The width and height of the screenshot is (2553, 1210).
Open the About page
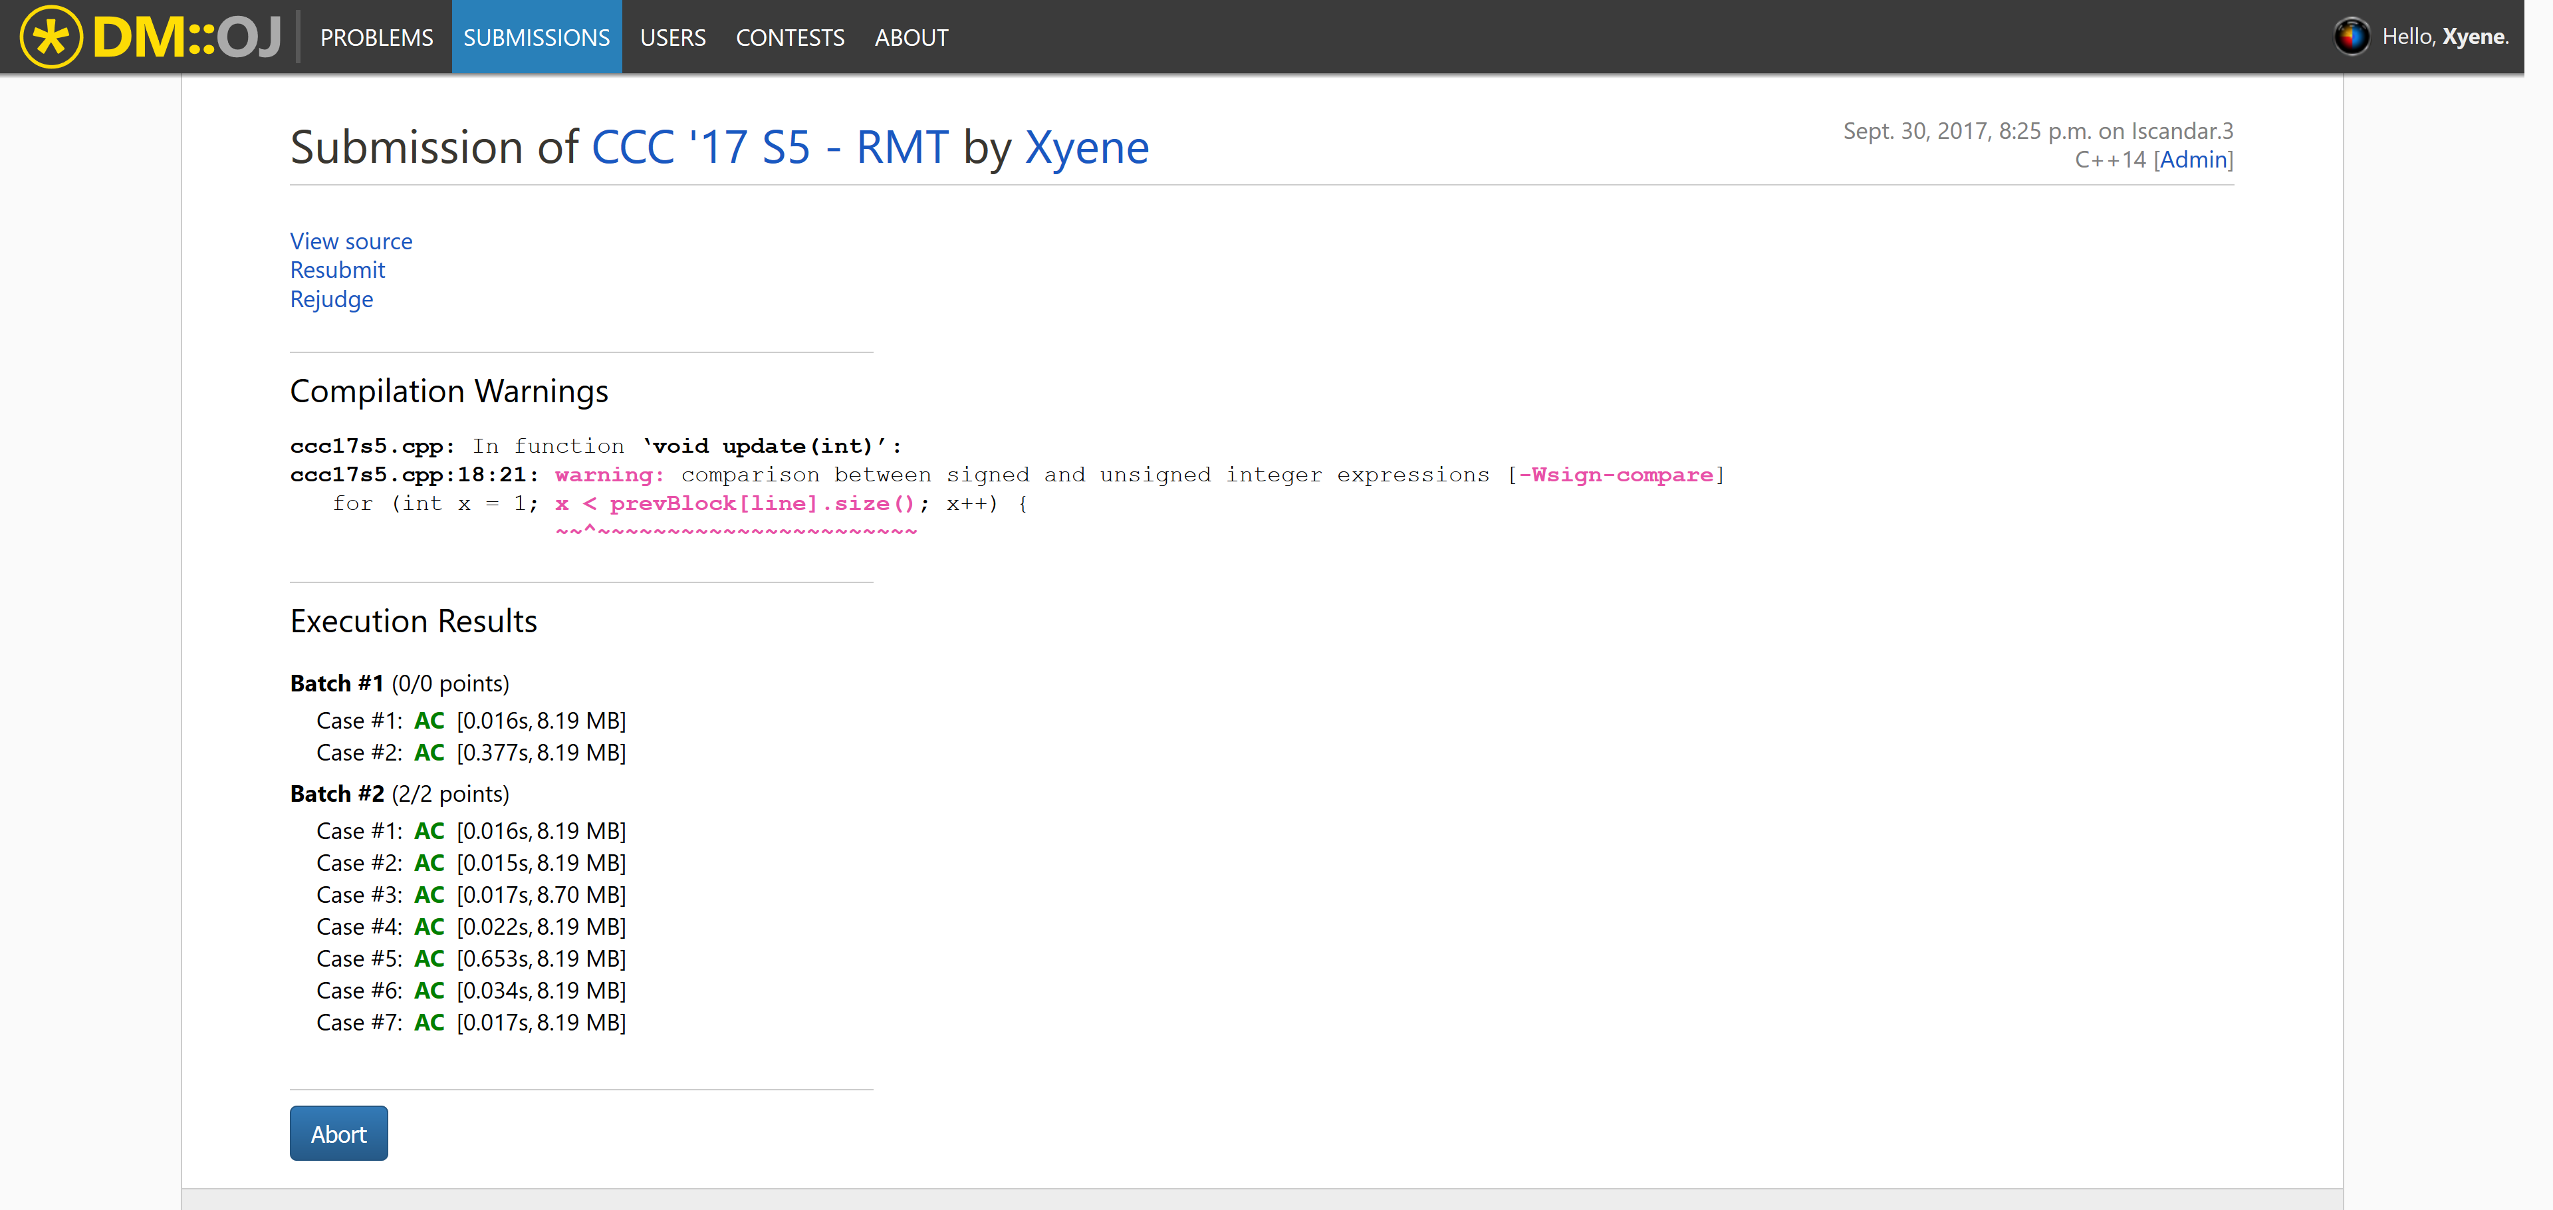(x=911, y=38)
